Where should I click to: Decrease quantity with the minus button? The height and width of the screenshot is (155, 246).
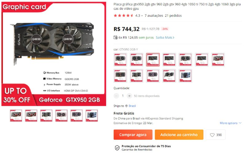click(116, 96)
